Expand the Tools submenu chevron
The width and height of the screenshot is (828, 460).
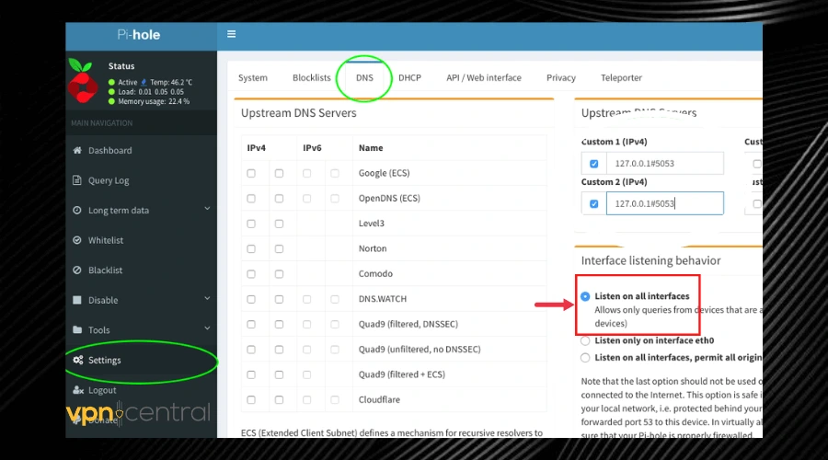point(207,328)
